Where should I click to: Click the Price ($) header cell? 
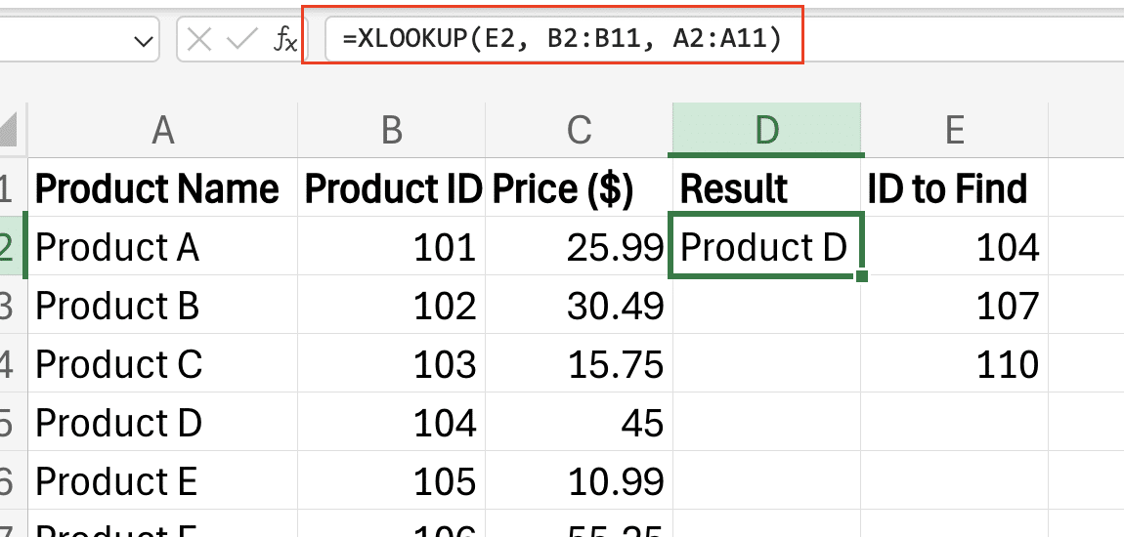point(580,187)
